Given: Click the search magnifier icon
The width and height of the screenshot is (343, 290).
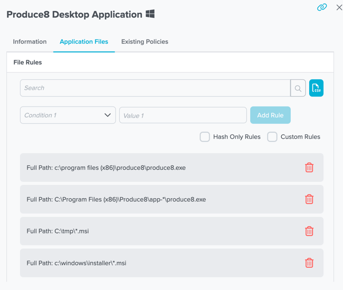Looking at the screenshot, I should (298, 89).
